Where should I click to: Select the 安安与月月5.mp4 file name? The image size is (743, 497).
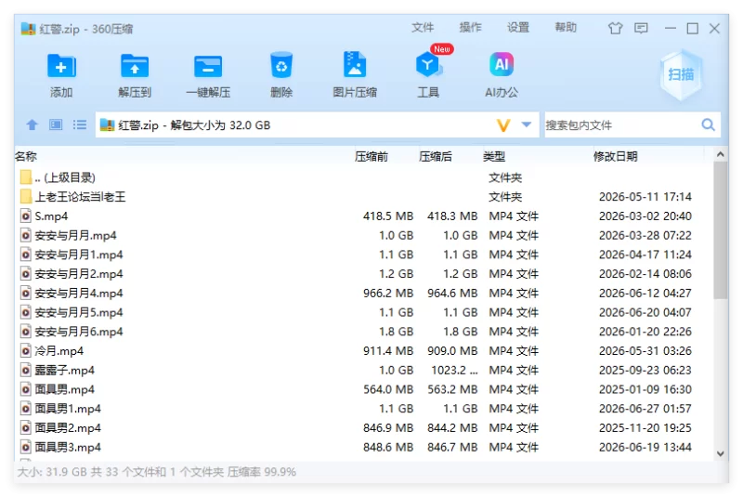click(79, 313)
